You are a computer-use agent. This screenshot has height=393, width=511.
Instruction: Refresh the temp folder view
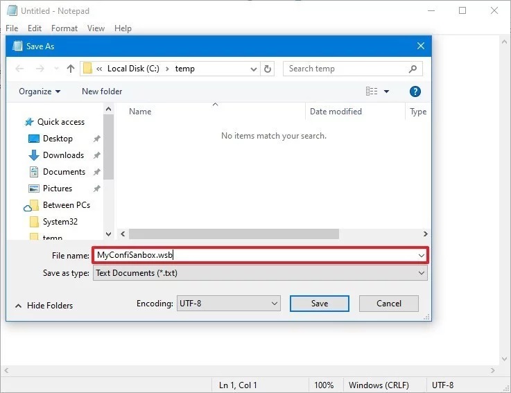click(268, 69)
